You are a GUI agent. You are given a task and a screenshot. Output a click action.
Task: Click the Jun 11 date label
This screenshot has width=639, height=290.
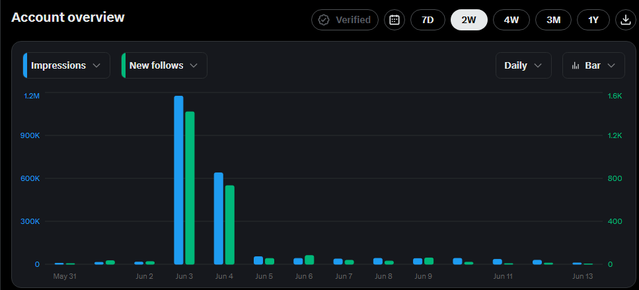tap(504, 276)
